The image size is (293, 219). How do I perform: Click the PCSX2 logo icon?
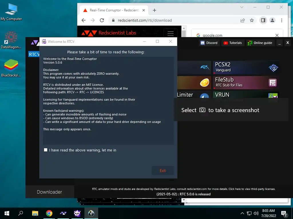pyautogui.click(x=273, y=68)
